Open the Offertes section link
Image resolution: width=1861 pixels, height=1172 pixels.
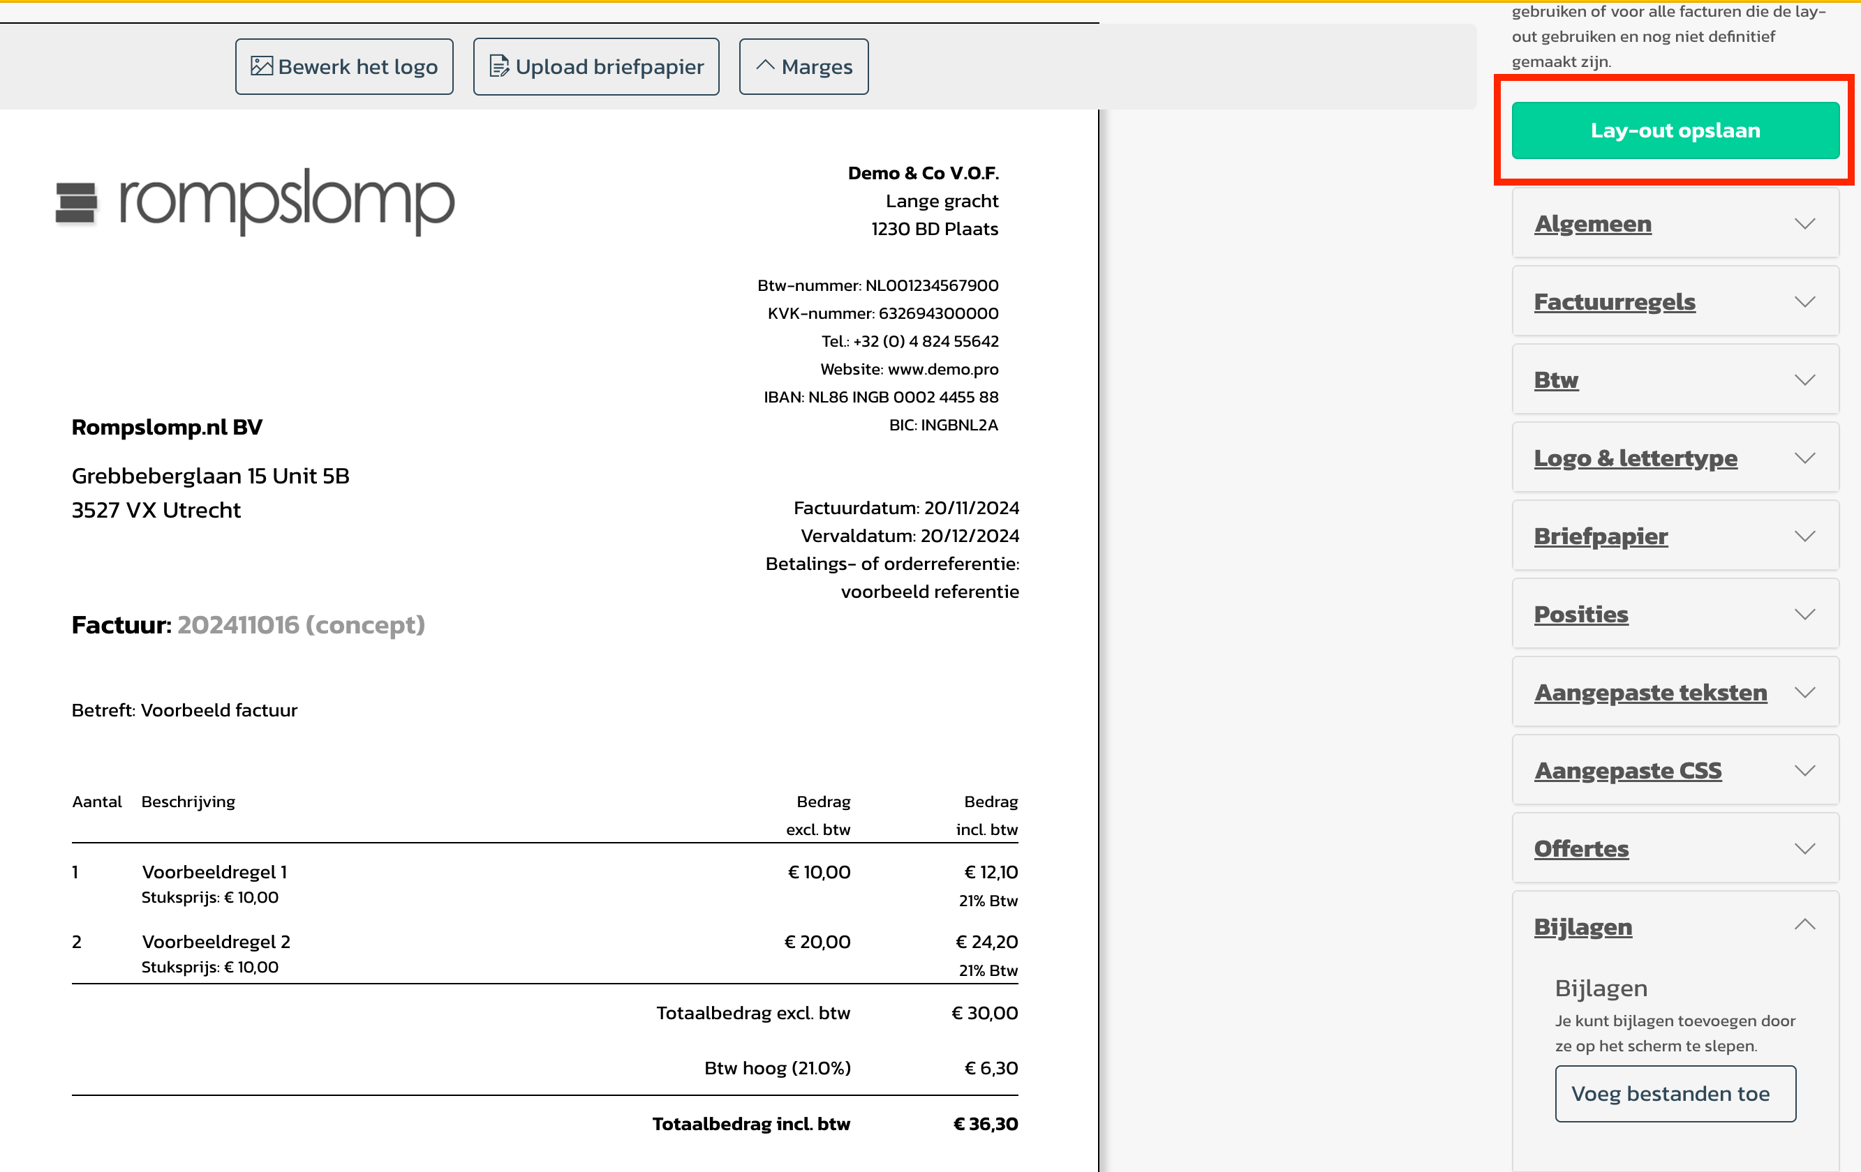click(x=1580, y=848)
